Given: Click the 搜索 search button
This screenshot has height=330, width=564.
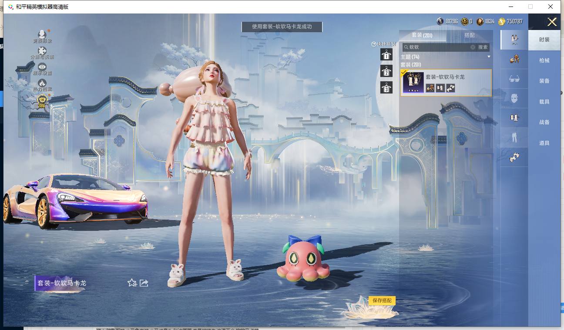Looking at the screenshot, I should pos(483,47).
